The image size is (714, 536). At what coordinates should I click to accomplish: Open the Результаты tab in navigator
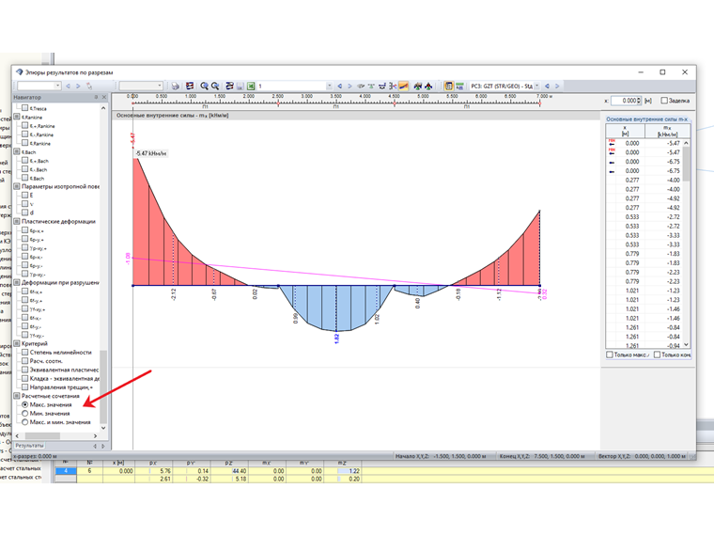coord(30,446)
